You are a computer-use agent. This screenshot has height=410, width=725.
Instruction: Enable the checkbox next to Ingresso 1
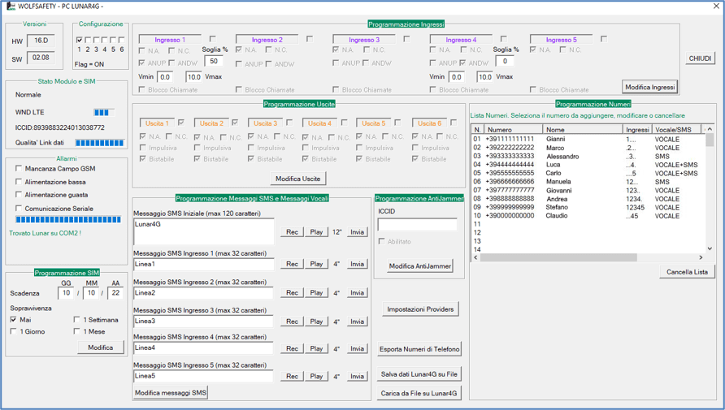click(x=213, y=39)
